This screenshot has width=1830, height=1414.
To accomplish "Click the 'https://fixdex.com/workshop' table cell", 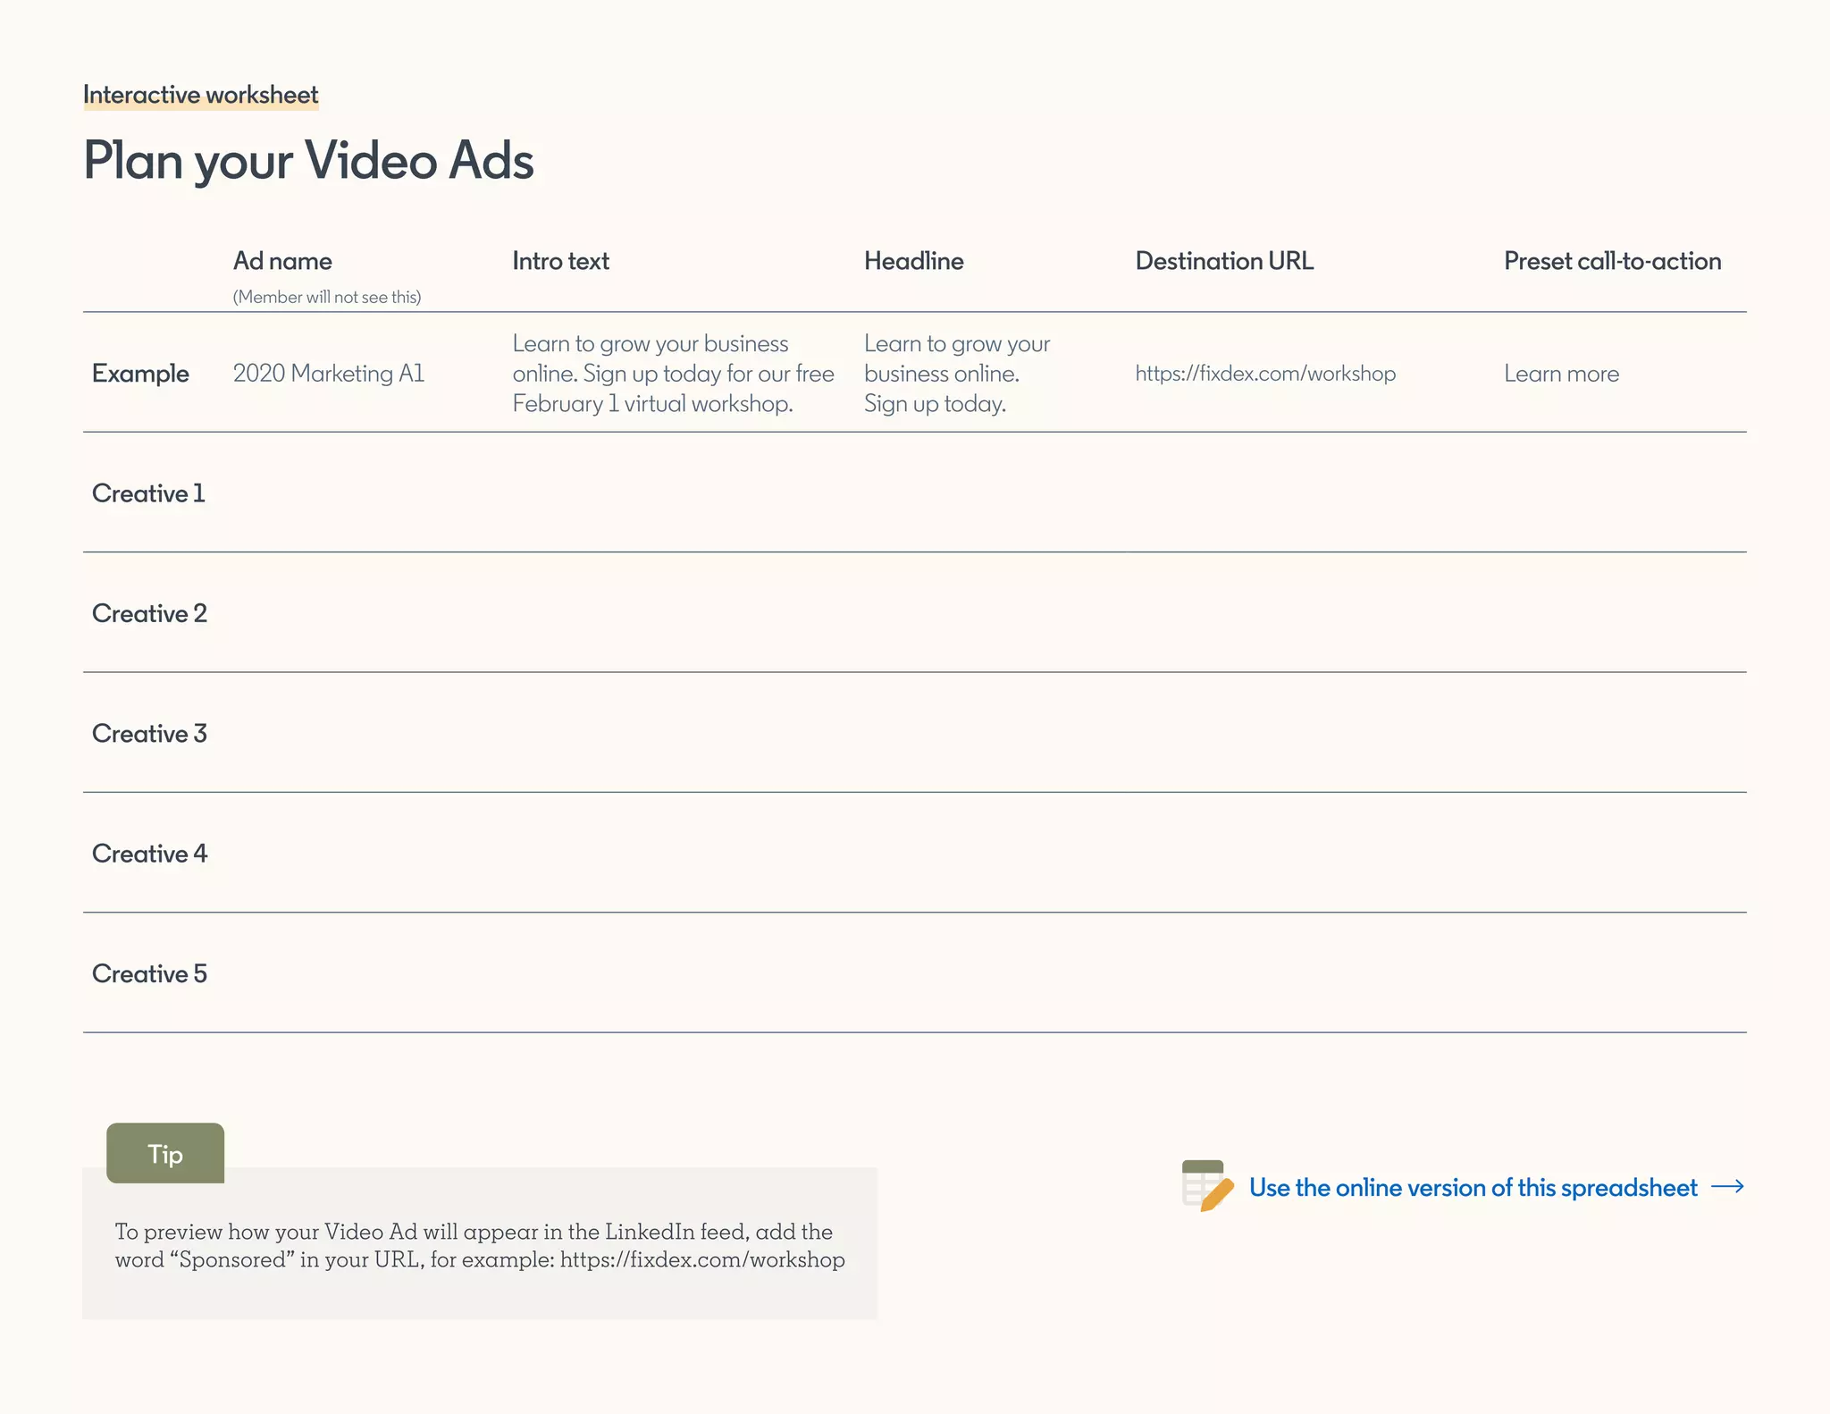I will [x=1265, y=374].
